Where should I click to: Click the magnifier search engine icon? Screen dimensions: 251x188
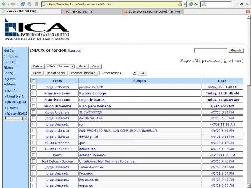(204, 4)
